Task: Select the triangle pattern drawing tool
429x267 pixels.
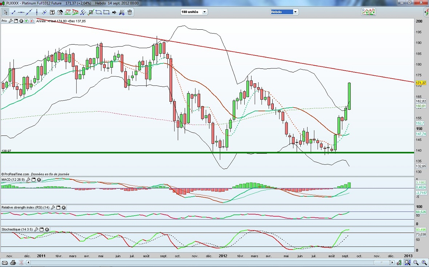Action: click(x=75, y=12)
